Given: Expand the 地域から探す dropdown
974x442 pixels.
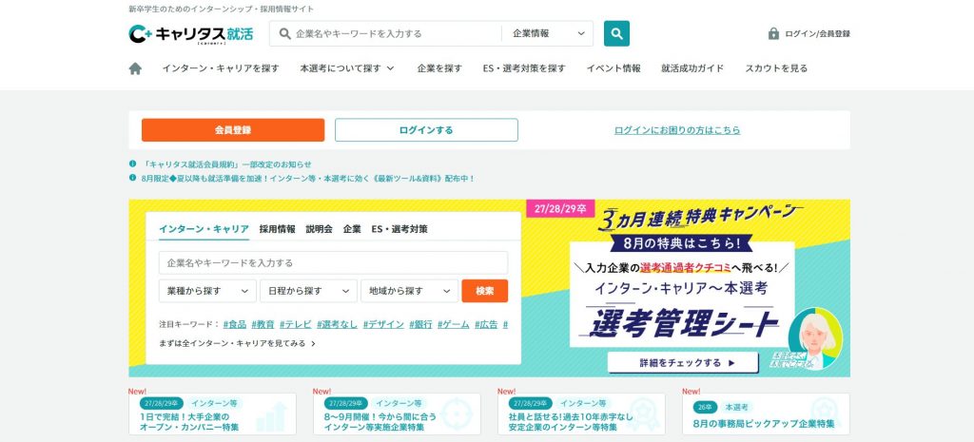Looking at the screenshot, I should pos(409,291).
